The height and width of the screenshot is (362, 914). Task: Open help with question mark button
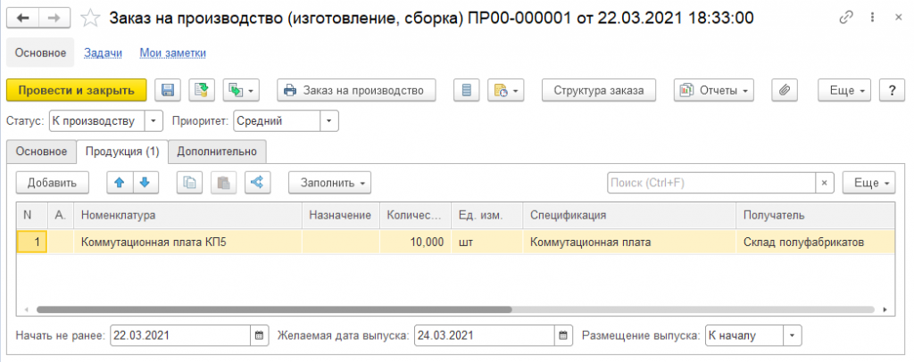(x=892, y=90)
